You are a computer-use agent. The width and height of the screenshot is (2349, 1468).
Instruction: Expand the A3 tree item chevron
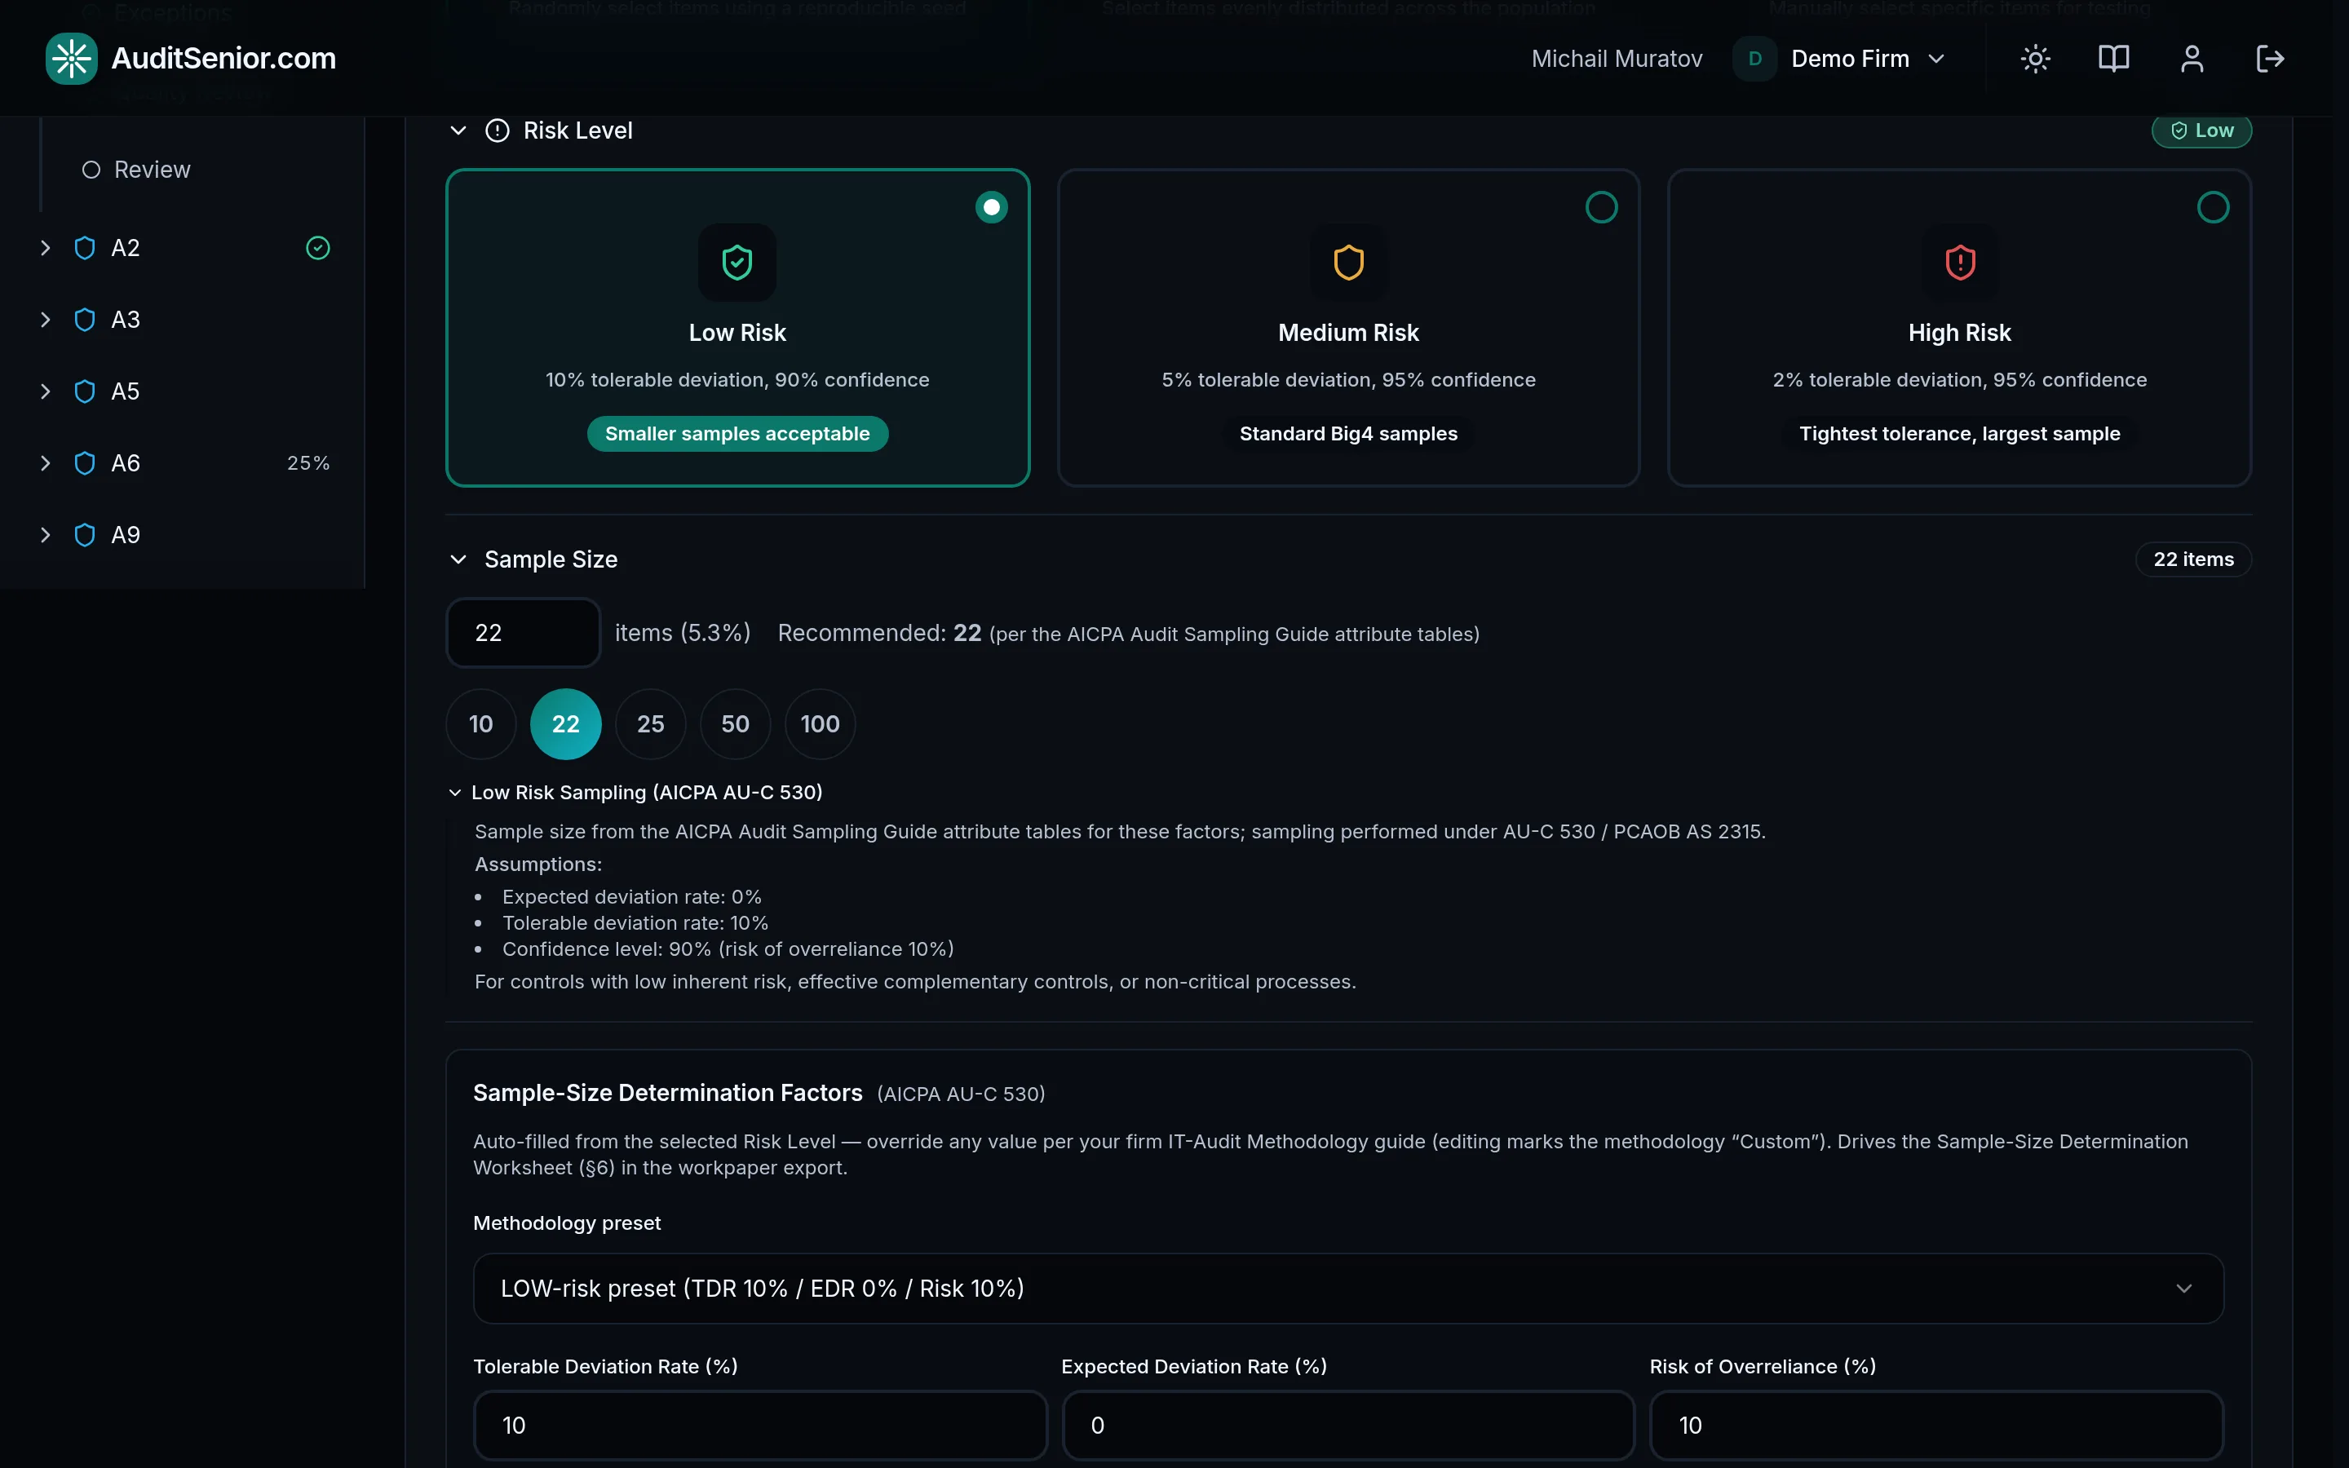[x=46, y=320]
